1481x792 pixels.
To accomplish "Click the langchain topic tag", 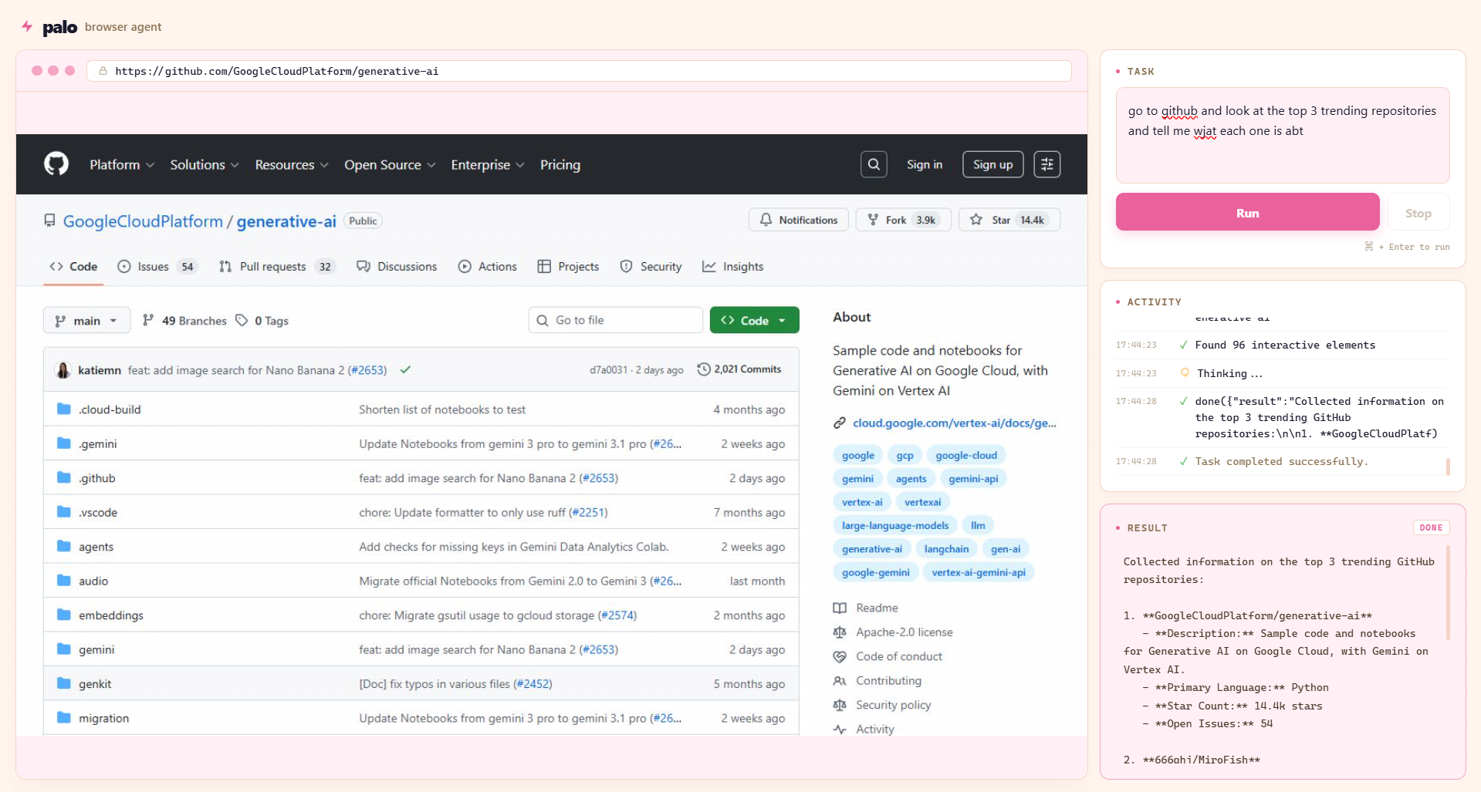I will click(946, 549).
